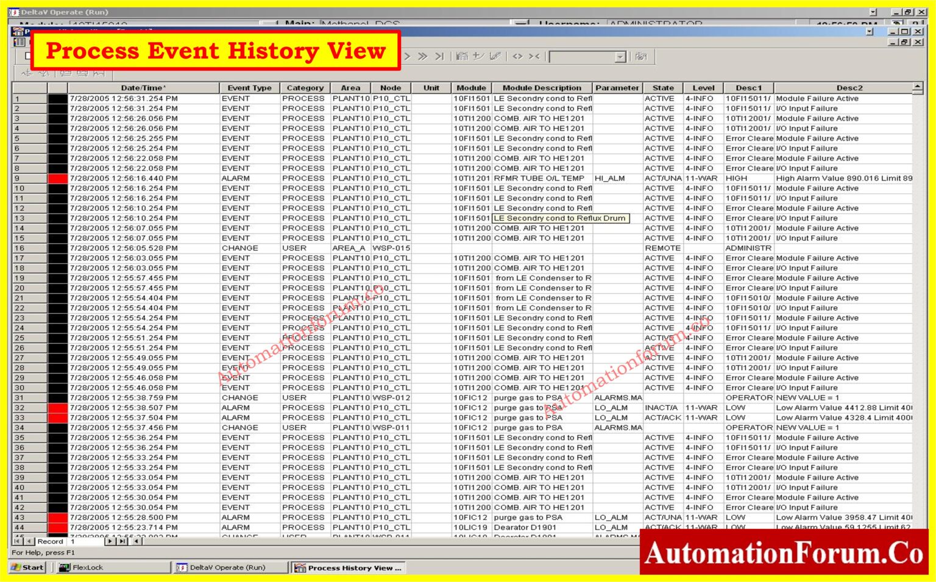The width and height of the screenshot is (936, 582).
Task: Click the Record number field
Action: click(85, 541)
